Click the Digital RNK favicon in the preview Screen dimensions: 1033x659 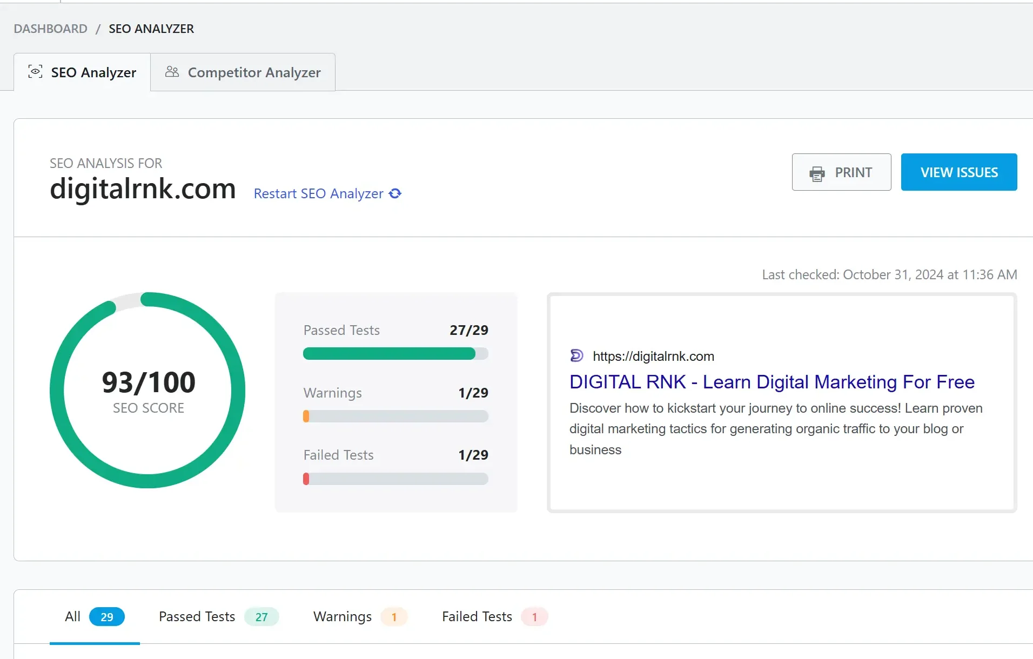coord(576,355)
